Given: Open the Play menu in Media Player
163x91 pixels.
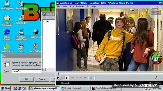Looking at the screenshot, I should pyautogui.click(x=72, y=7).
